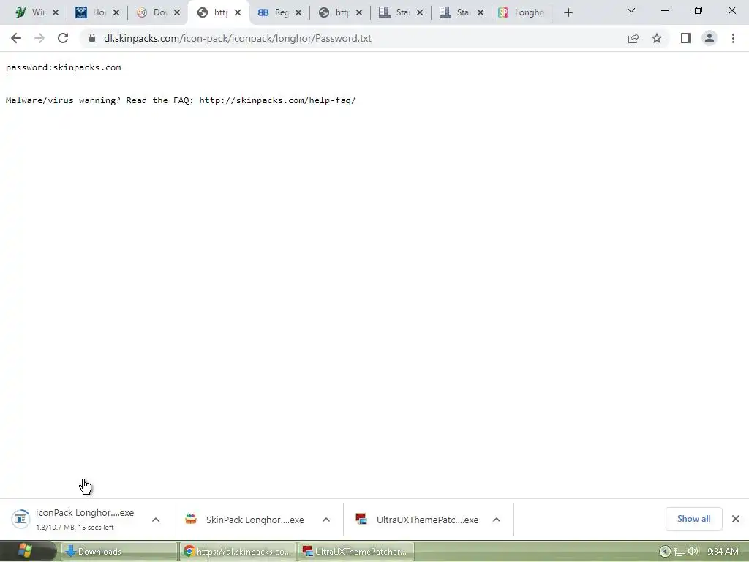Open Chrome's three-dot menu
The height and width of the screenshot is (562, 749).
coord(733,38)
